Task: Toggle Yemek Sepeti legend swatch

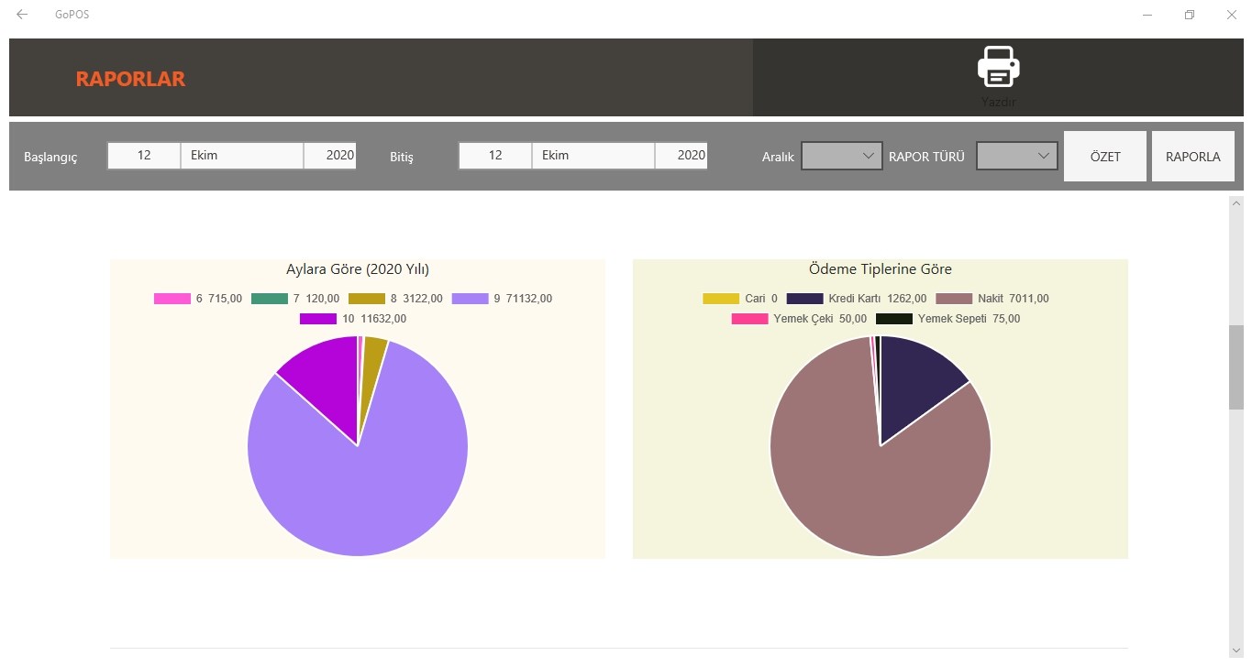Action: point(894,319)
